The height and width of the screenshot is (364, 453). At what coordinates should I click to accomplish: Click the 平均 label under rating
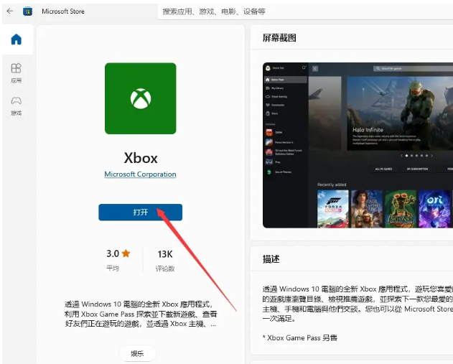tap(113, 269)
